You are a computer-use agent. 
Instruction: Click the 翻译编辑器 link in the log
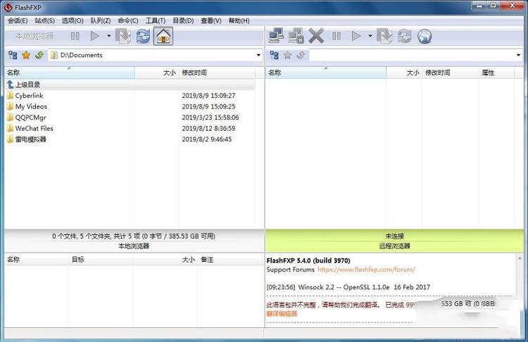click(x=282, y=314)
